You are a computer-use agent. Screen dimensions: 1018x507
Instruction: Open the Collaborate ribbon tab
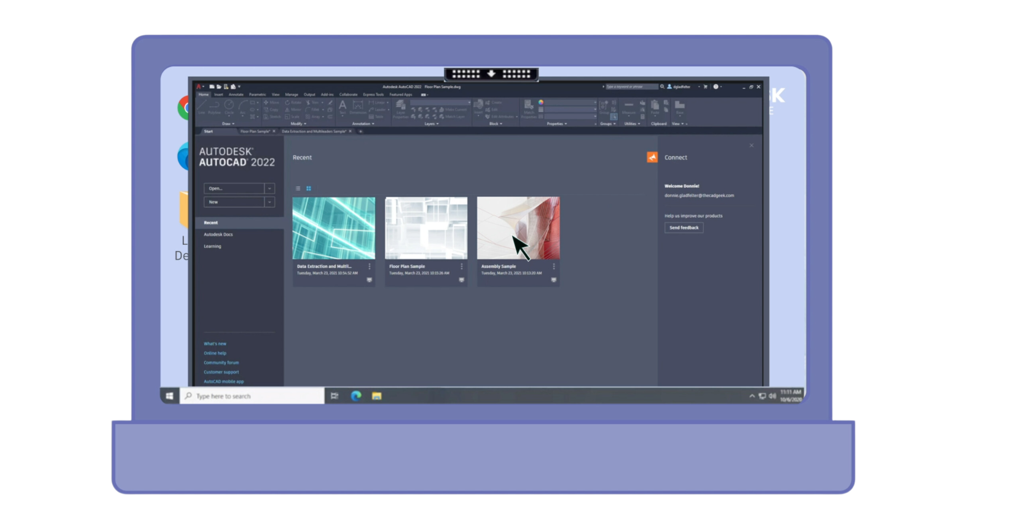tap(348, 94)
